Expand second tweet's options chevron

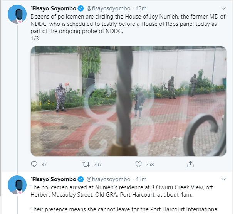[x=223, y=180]
